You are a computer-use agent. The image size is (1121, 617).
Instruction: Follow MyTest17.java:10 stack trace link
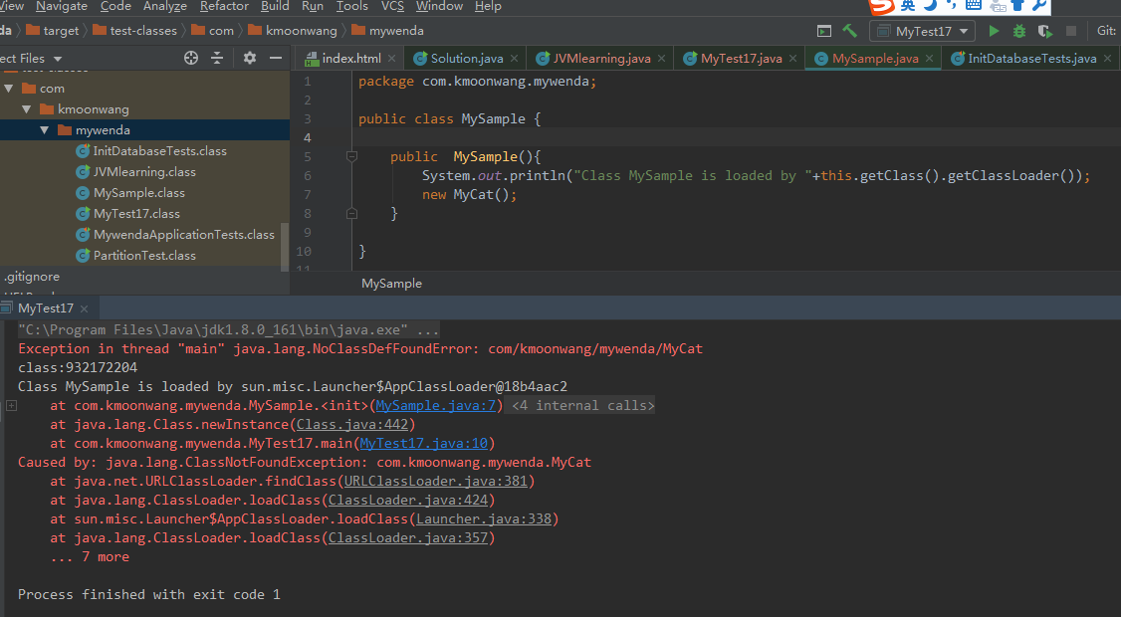423,443
